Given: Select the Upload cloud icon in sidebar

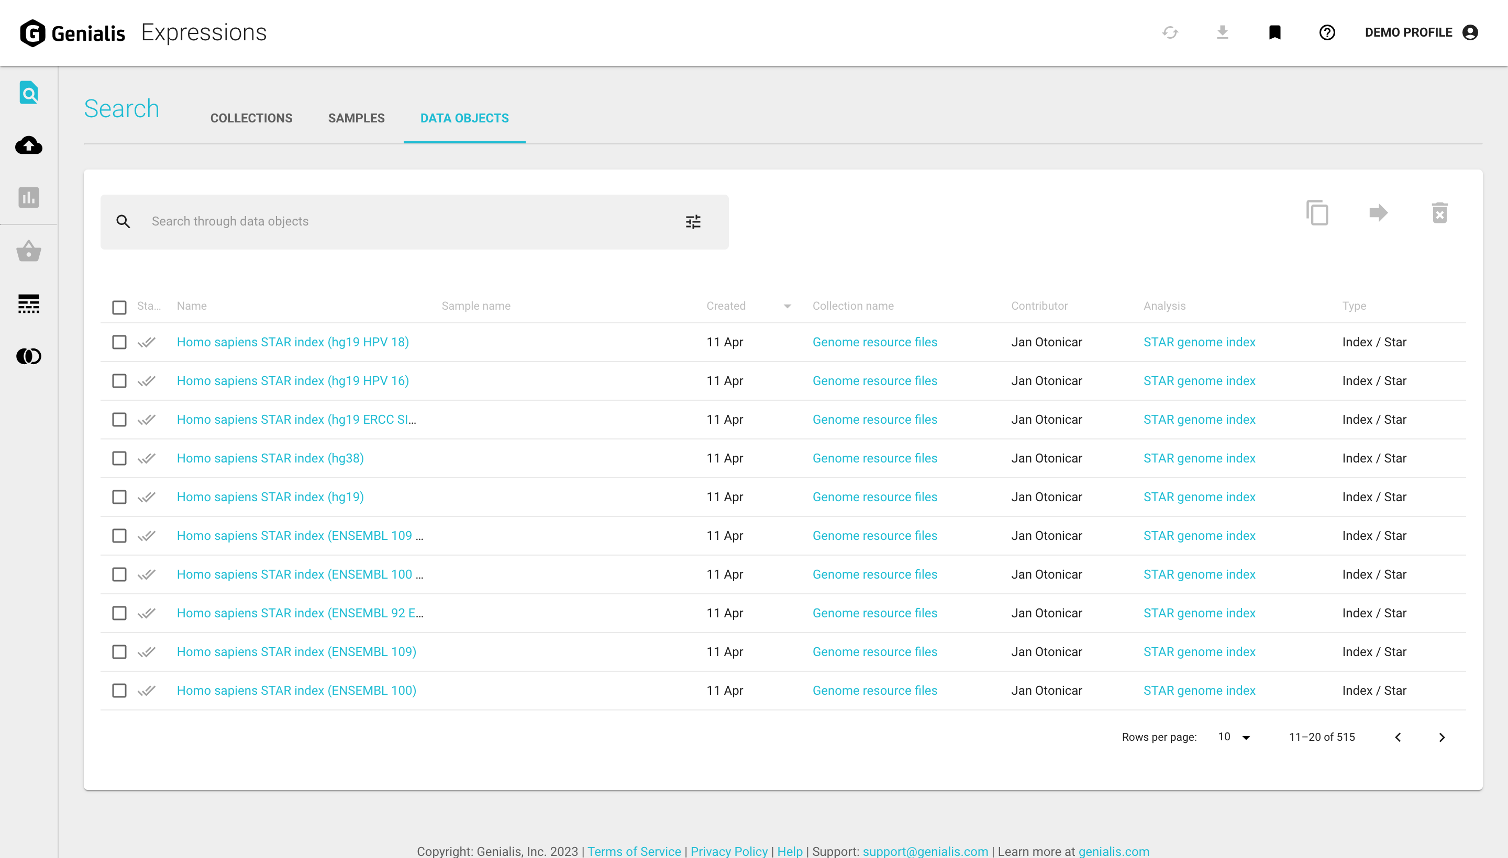Looking at the screenshot, I should point(28,145).
